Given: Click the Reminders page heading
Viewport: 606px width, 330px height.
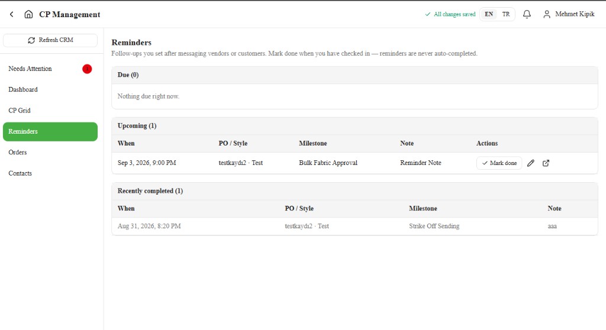Looking at the screenshot, I should (x=131, y=43).
